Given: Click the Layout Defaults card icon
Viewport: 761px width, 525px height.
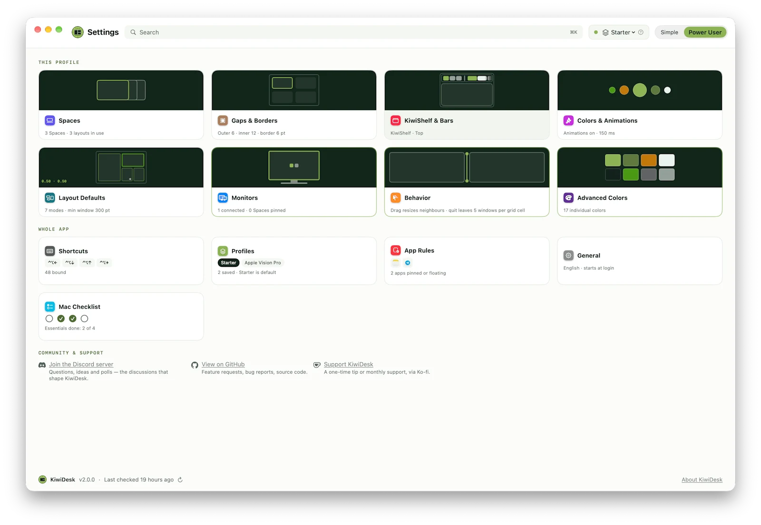Looking at the screenshot, I should (x=50, y=198).
